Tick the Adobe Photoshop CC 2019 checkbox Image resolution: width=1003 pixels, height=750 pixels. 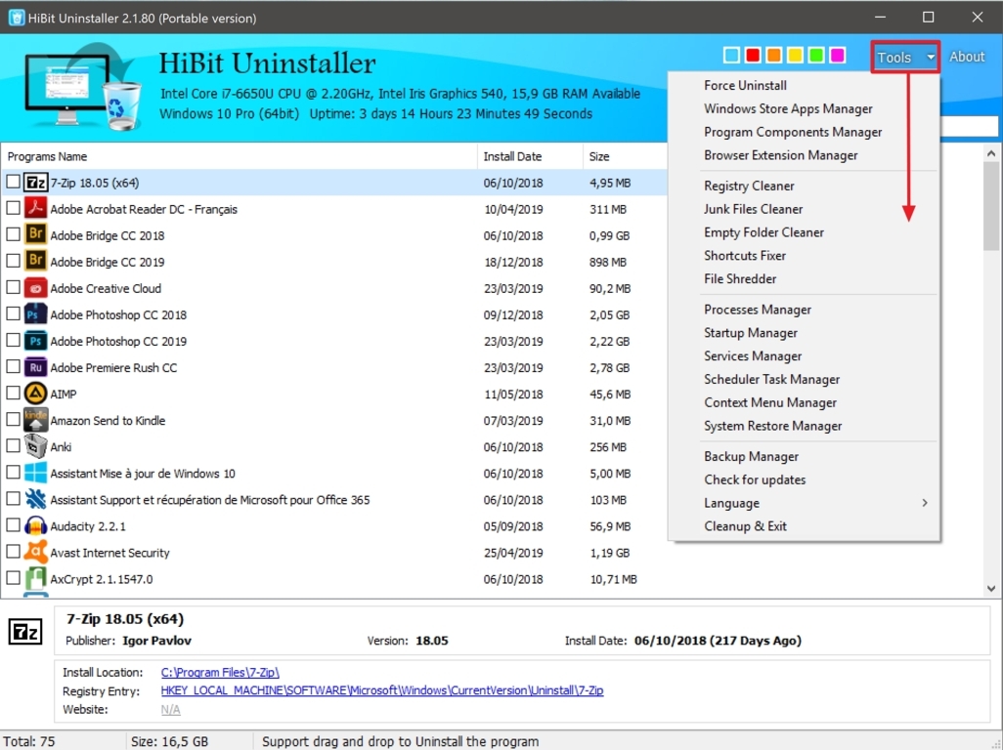click(13, 340)
